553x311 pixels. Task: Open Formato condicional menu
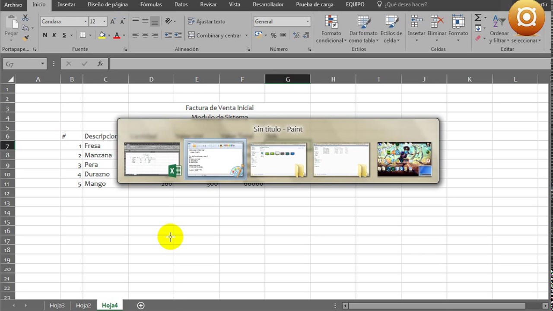pos(331,29)
